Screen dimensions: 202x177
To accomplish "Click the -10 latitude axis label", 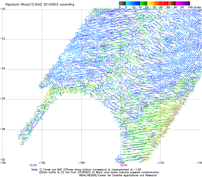I will pyautogui.click(x=2, y=9).
